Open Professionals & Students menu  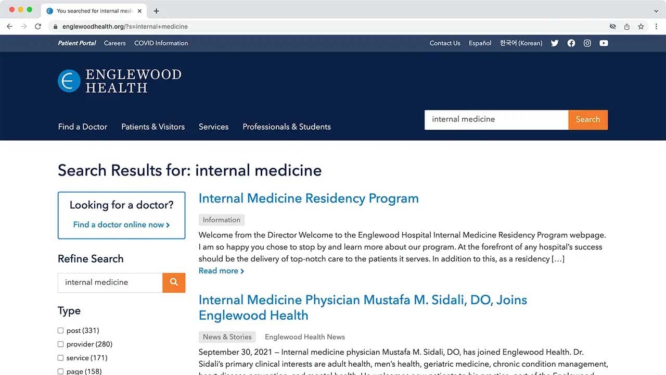(x=287, y=127)
